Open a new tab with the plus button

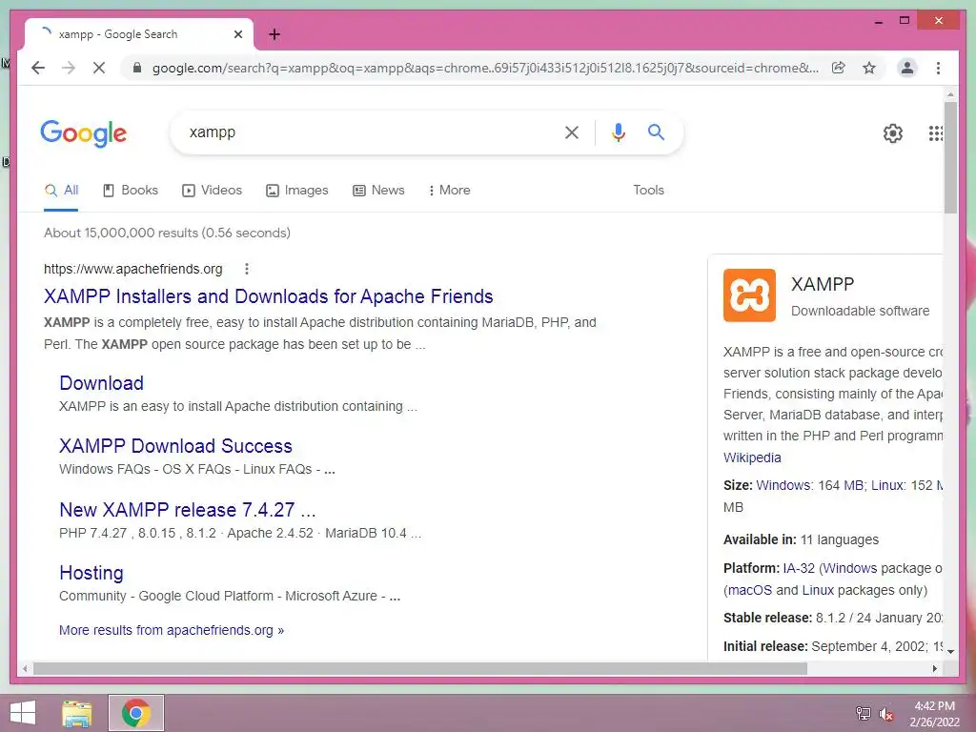click(274, 34)
